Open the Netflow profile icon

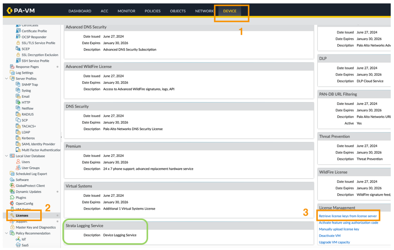click(18, 108)
